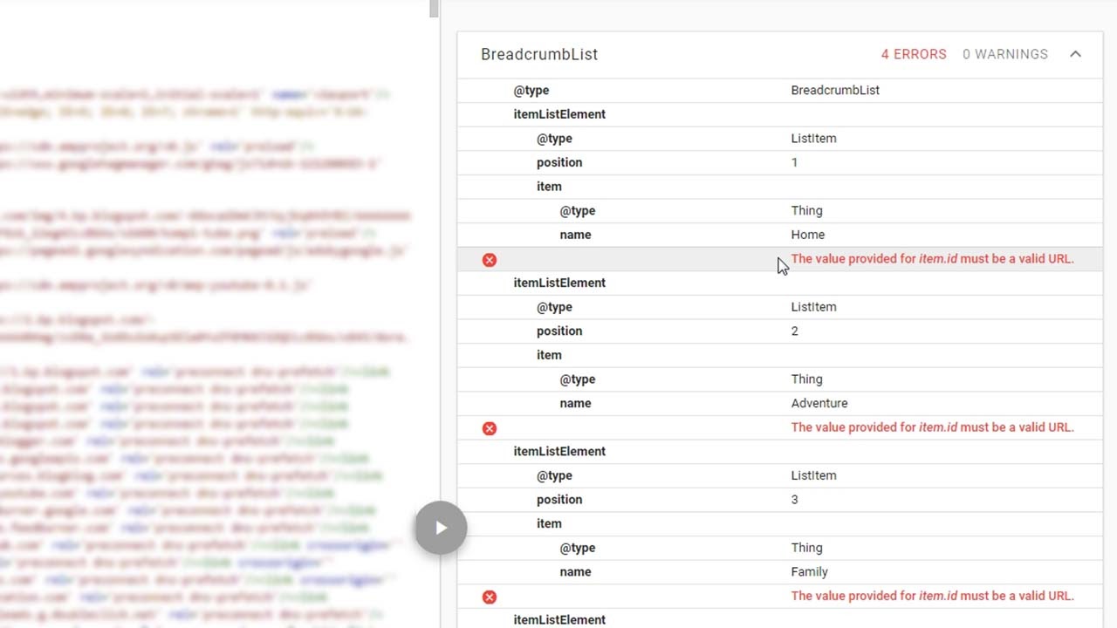1117x628 pixels.
Task: Click the scrollbar at the top of the code panel
Action: click(x=432, y=9)
